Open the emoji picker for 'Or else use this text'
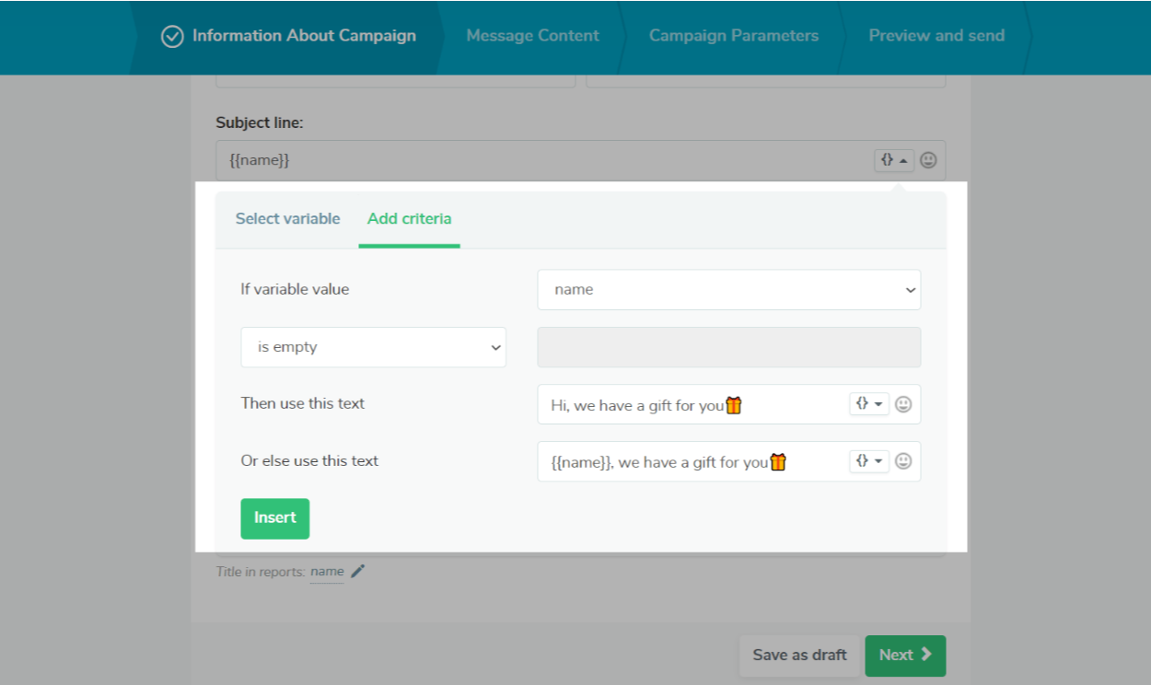1151x685 pixels. click(903, 460)
